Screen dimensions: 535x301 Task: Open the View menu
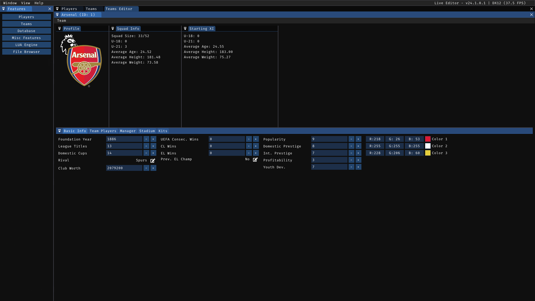[25, 3]
